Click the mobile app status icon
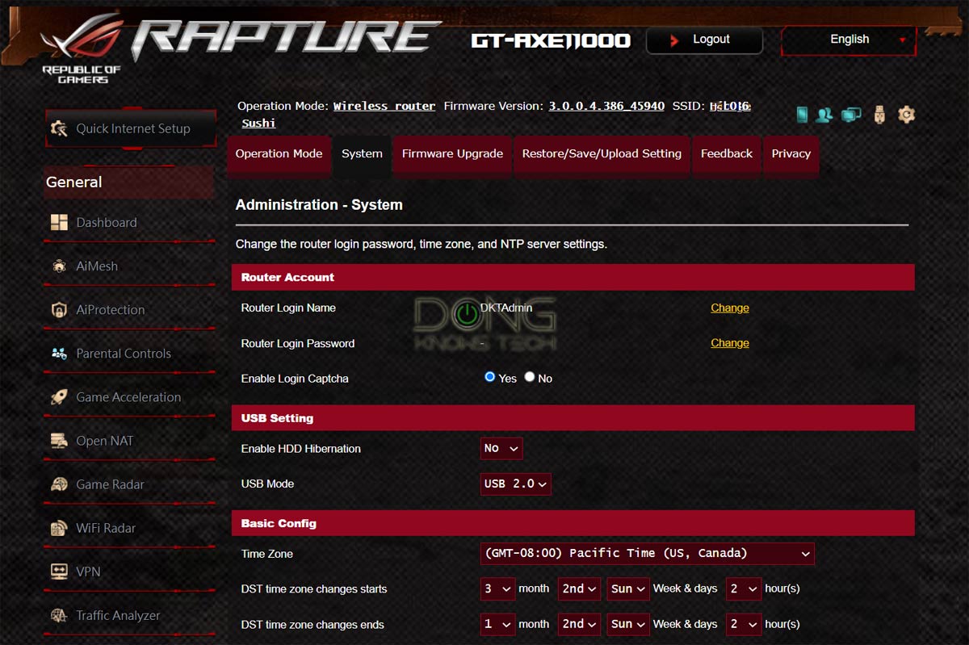Viewport: 969px width, 645px height. click(x=802, y=115)
